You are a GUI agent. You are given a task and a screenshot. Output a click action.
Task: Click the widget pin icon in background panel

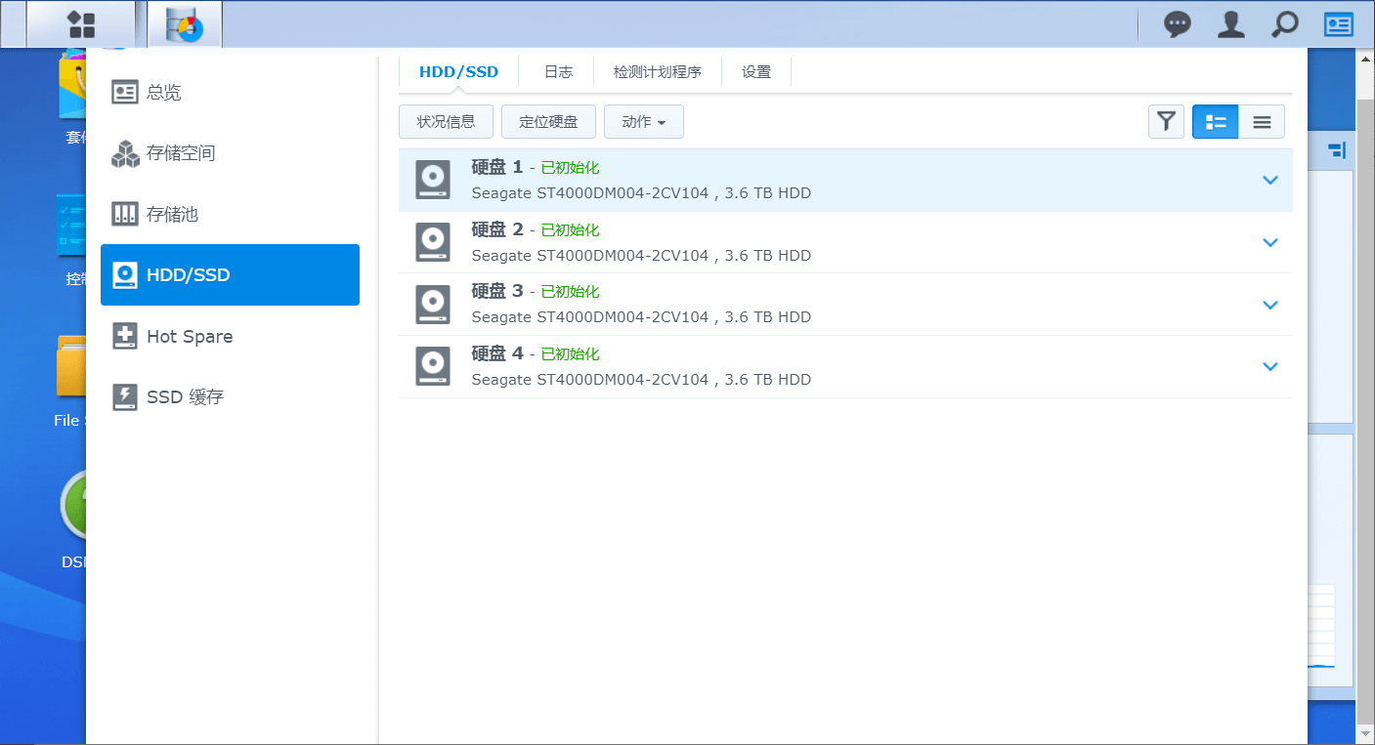coord(1337,150)
